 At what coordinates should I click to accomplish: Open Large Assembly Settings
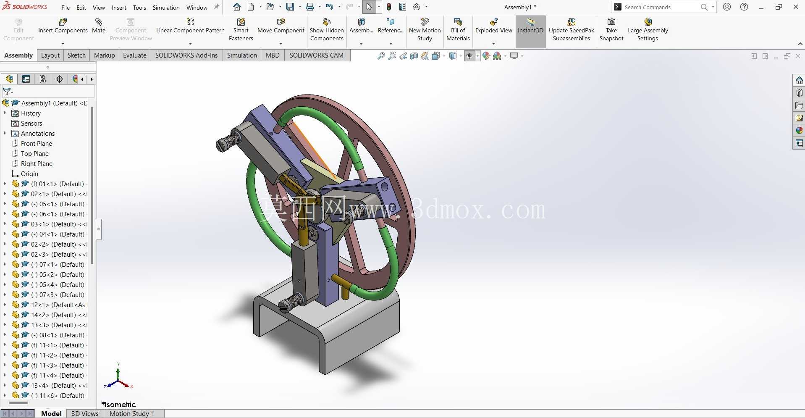coord(648,29)
